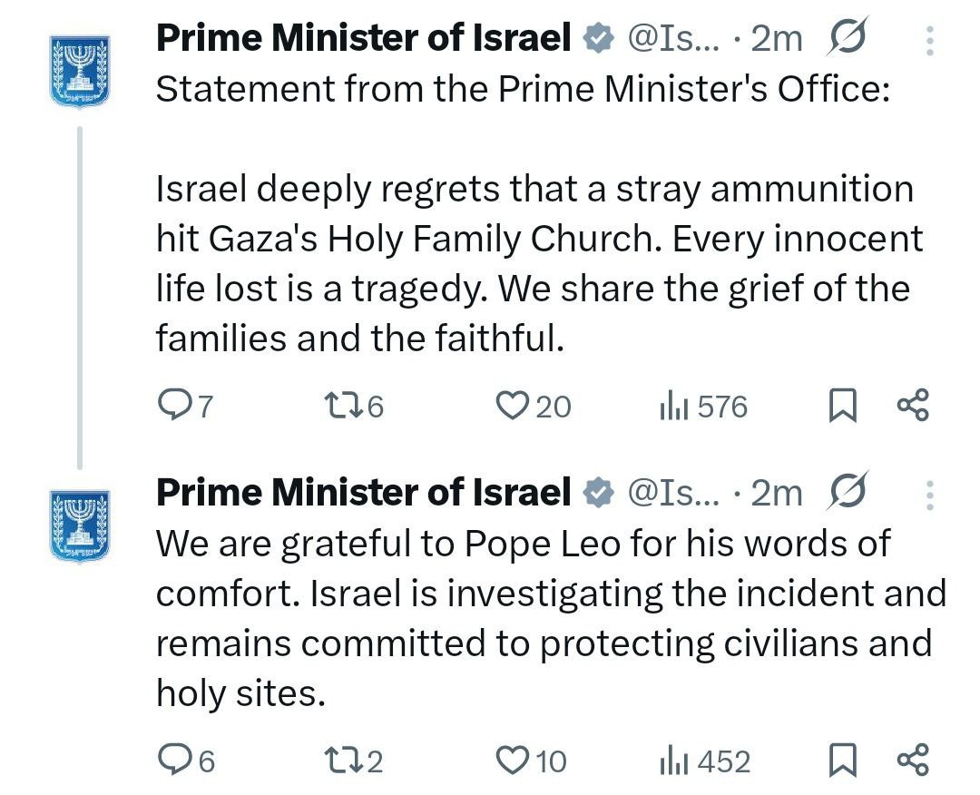Open the first tweet's three-dot menu
The height and width of the screenshot is (795, 980).
[x=930, y=41]
